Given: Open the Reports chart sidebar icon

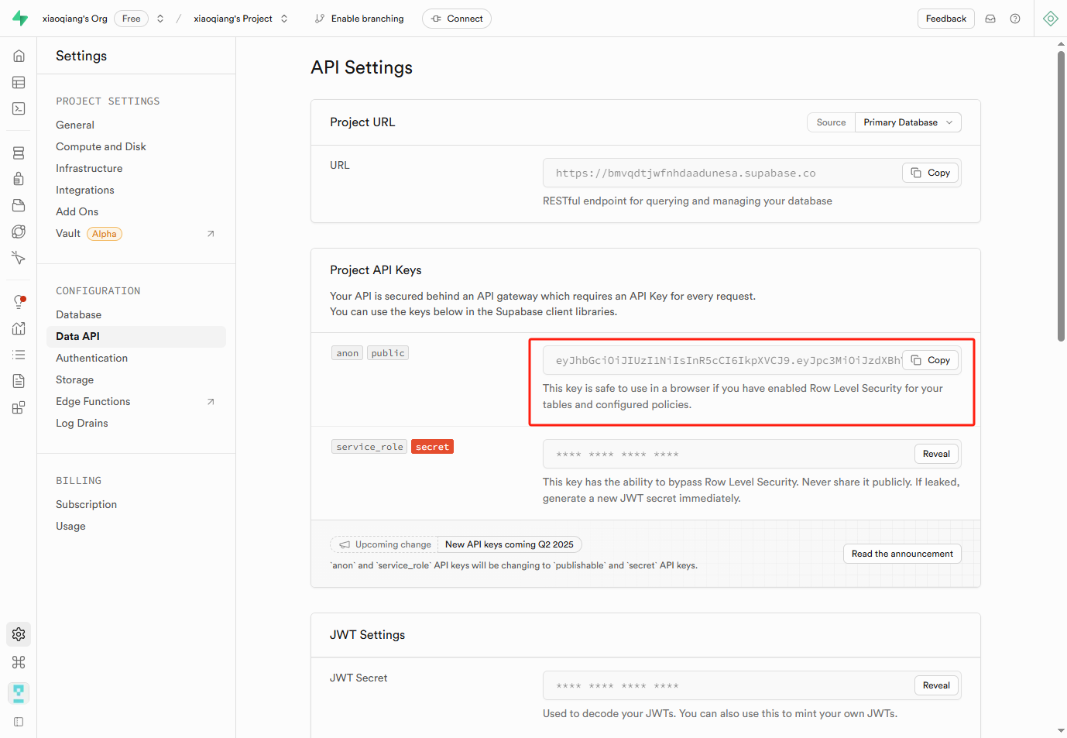Looking at the screenshot, I should (x=19, y=328).
